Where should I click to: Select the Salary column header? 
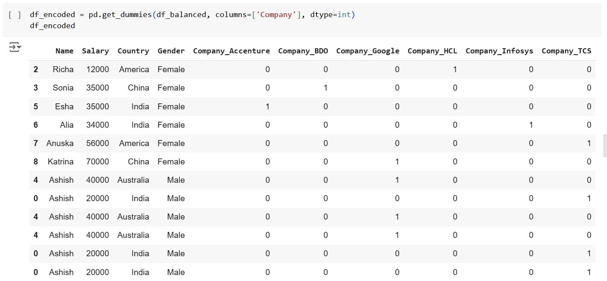(95, 50)
